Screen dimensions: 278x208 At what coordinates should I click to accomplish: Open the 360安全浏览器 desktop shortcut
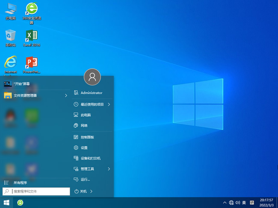(32, 13)
